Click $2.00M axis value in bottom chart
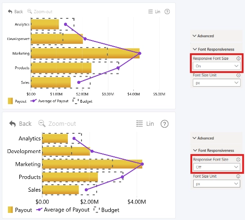The width and height of the screenshot is (245, 220). point(90,202)
